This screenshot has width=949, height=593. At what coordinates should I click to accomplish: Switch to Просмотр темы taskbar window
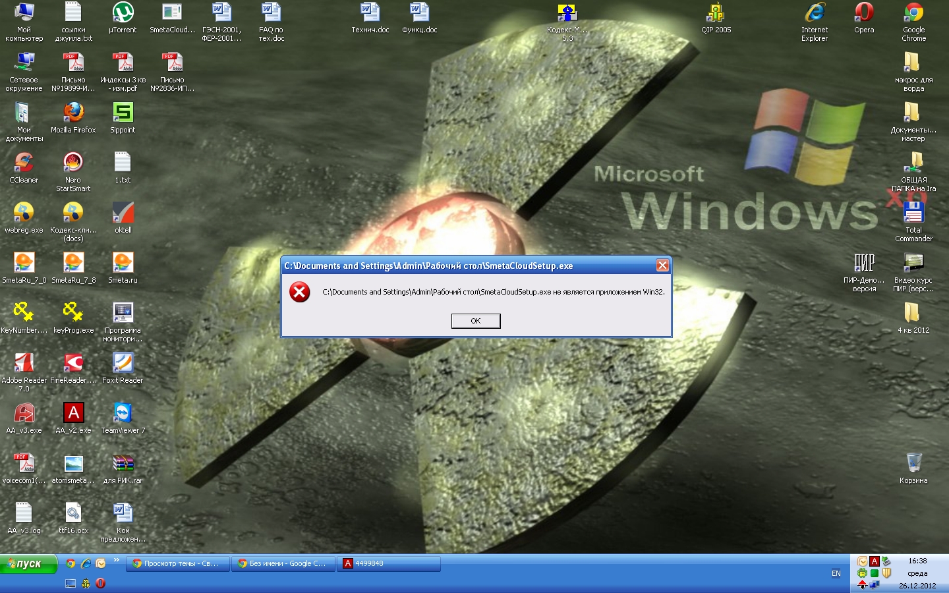pos(178,564)
